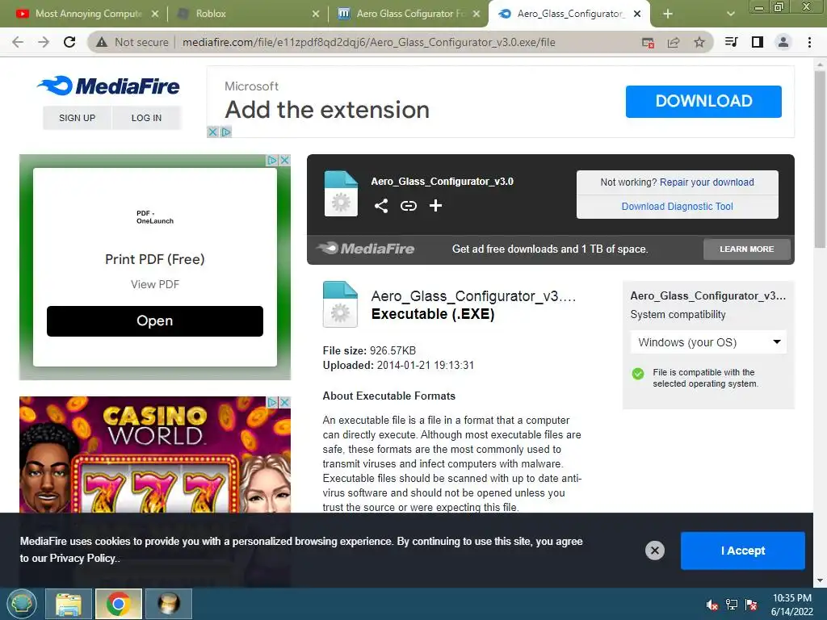The height and width of the screenshot is (620, 827).
Task: Share this page from the address bar
Action: (674, 42)
